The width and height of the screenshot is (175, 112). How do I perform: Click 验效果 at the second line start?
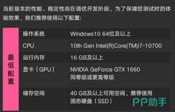(11, 19)
